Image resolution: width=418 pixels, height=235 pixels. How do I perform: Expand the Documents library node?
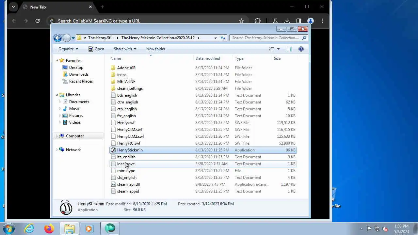[60, 102]
